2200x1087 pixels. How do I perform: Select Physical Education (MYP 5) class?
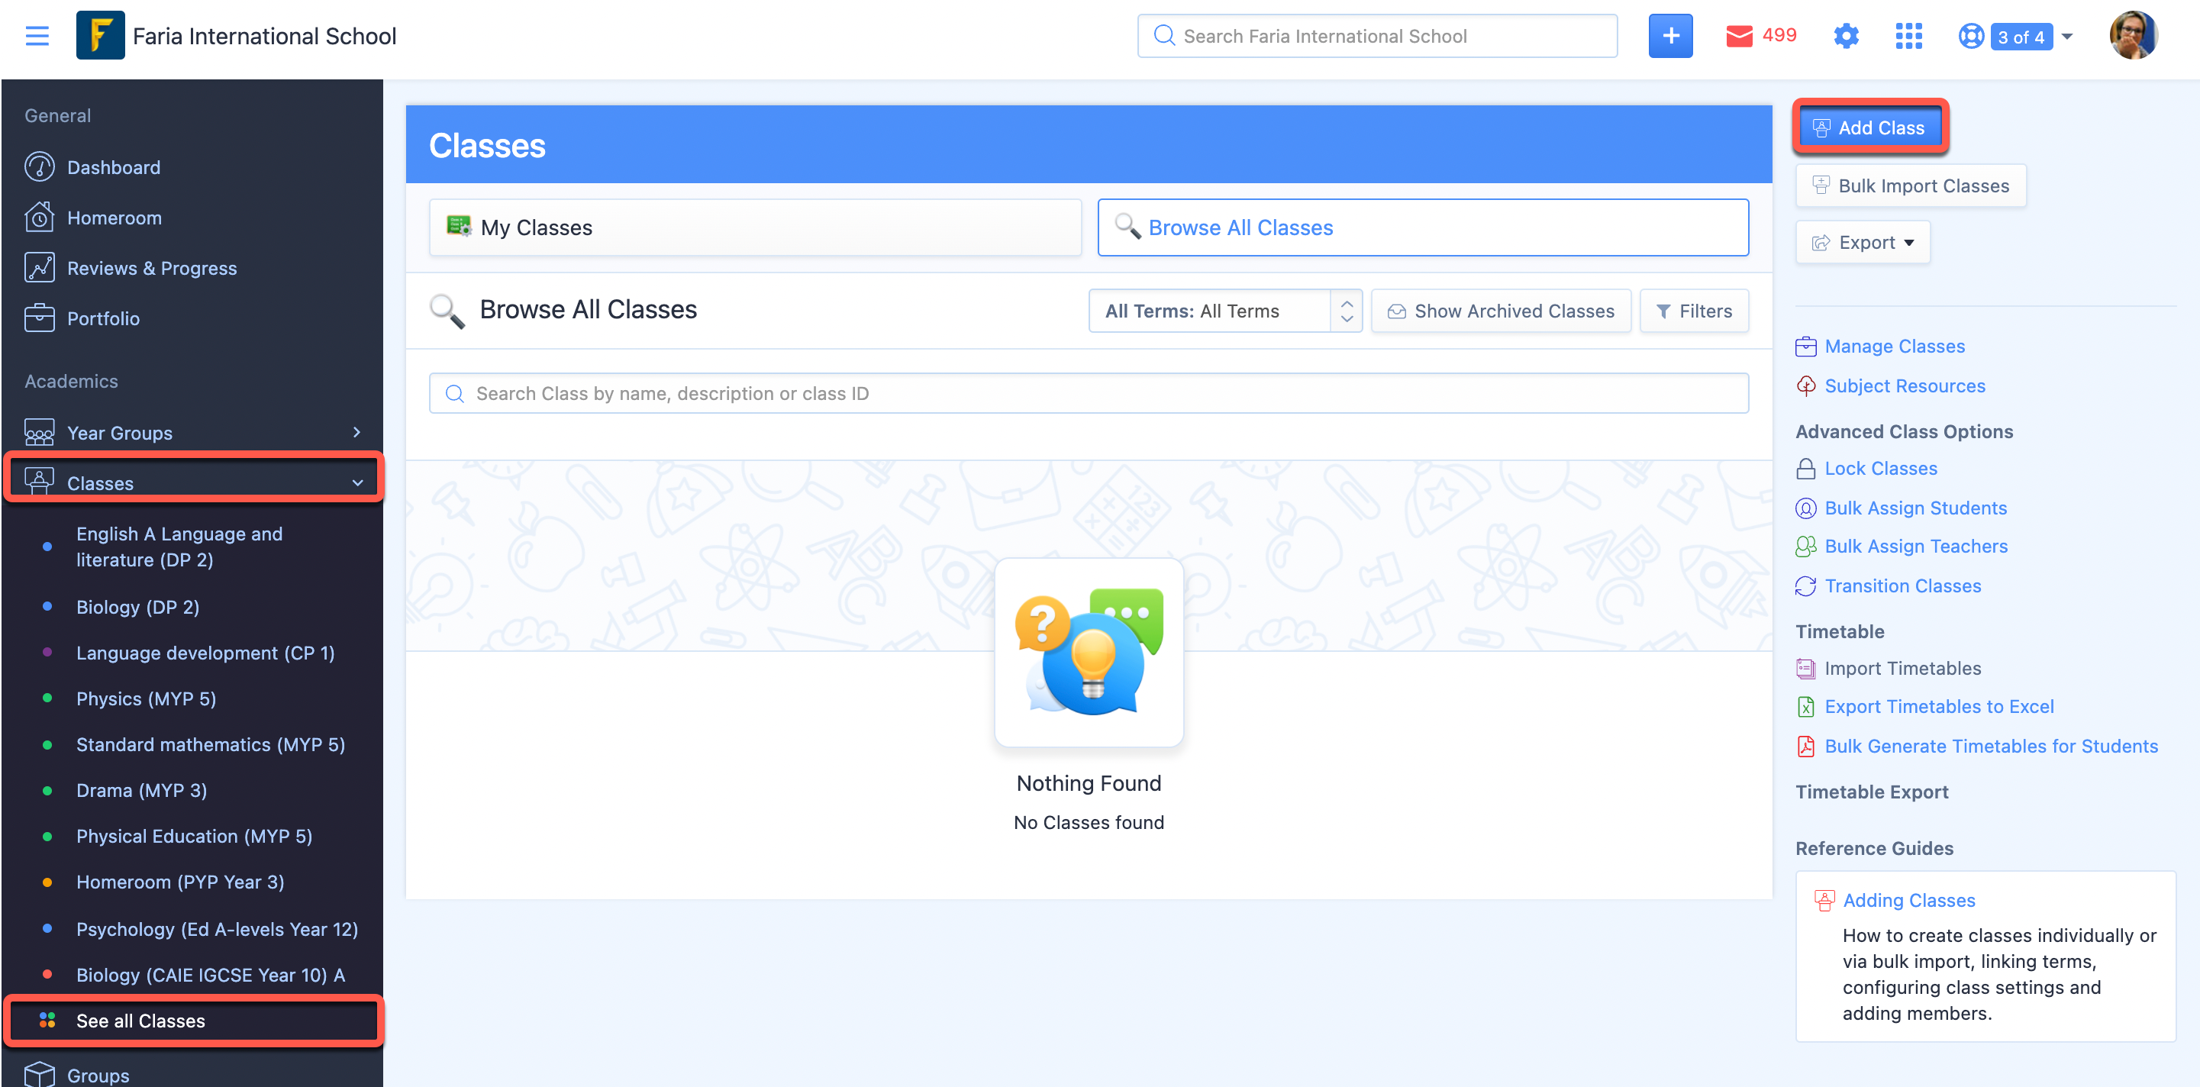point(194,836)
